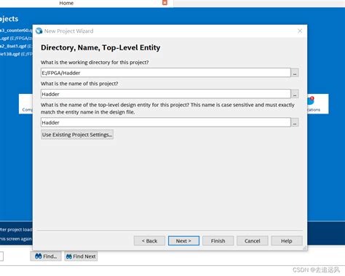345x276 pixels.
Task: Select the Home tab
Action: pyautogui.click(x=66, y=3)
